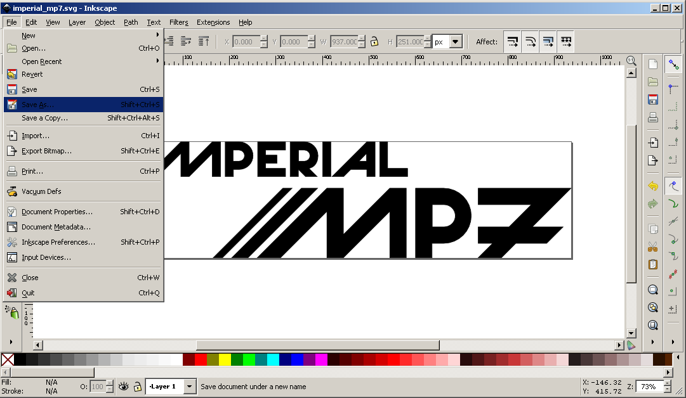Pick the yellow color swatch in the palette
The image size is (686, 398).
pos(225,359)
